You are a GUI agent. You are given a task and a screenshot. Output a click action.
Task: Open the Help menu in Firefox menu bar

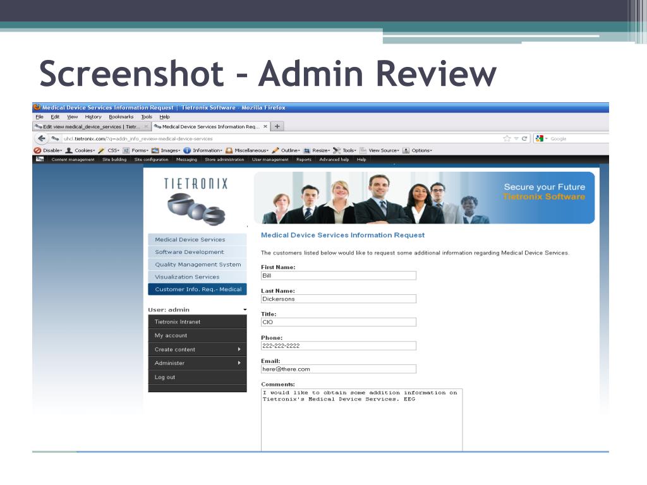(164, 117)
